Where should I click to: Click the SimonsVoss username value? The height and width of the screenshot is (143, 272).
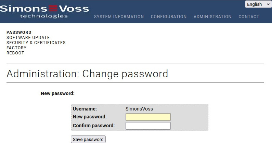click(x=139, y=109)
